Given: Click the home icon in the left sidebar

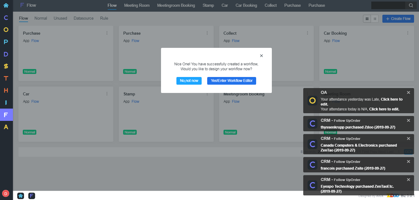Looking at the screenshot, I should coord(6,5).
